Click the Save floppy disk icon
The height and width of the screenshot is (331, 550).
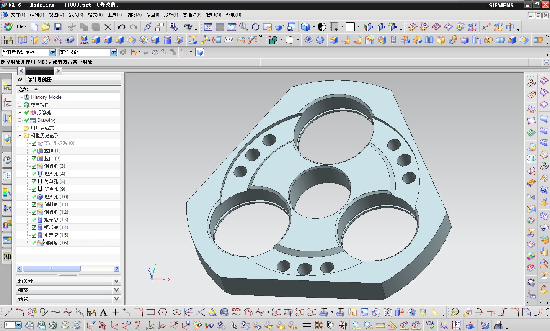(x=58, y=27)
